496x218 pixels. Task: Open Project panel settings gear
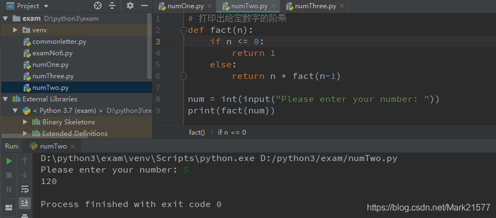click(130, 5)
